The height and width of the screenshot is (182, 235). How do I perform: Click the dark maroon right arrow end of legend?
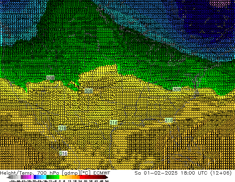coord(107,178)
